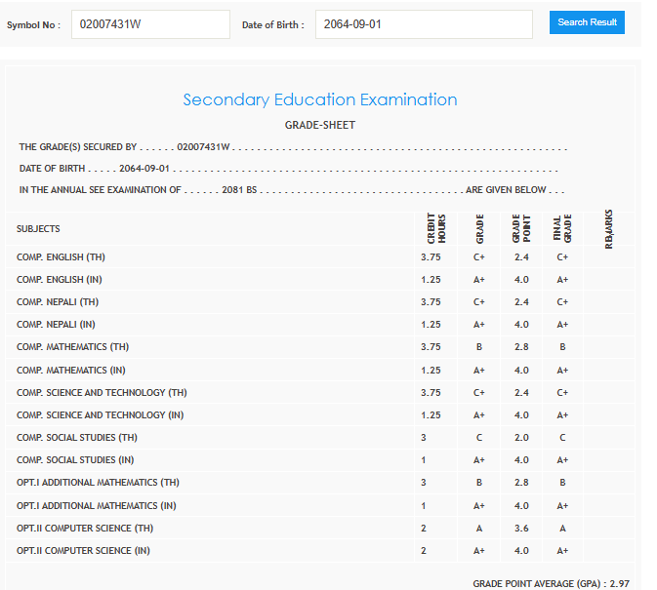Select the COMP. SOCIAL STUDIES (TH) row

coord(77,438)
